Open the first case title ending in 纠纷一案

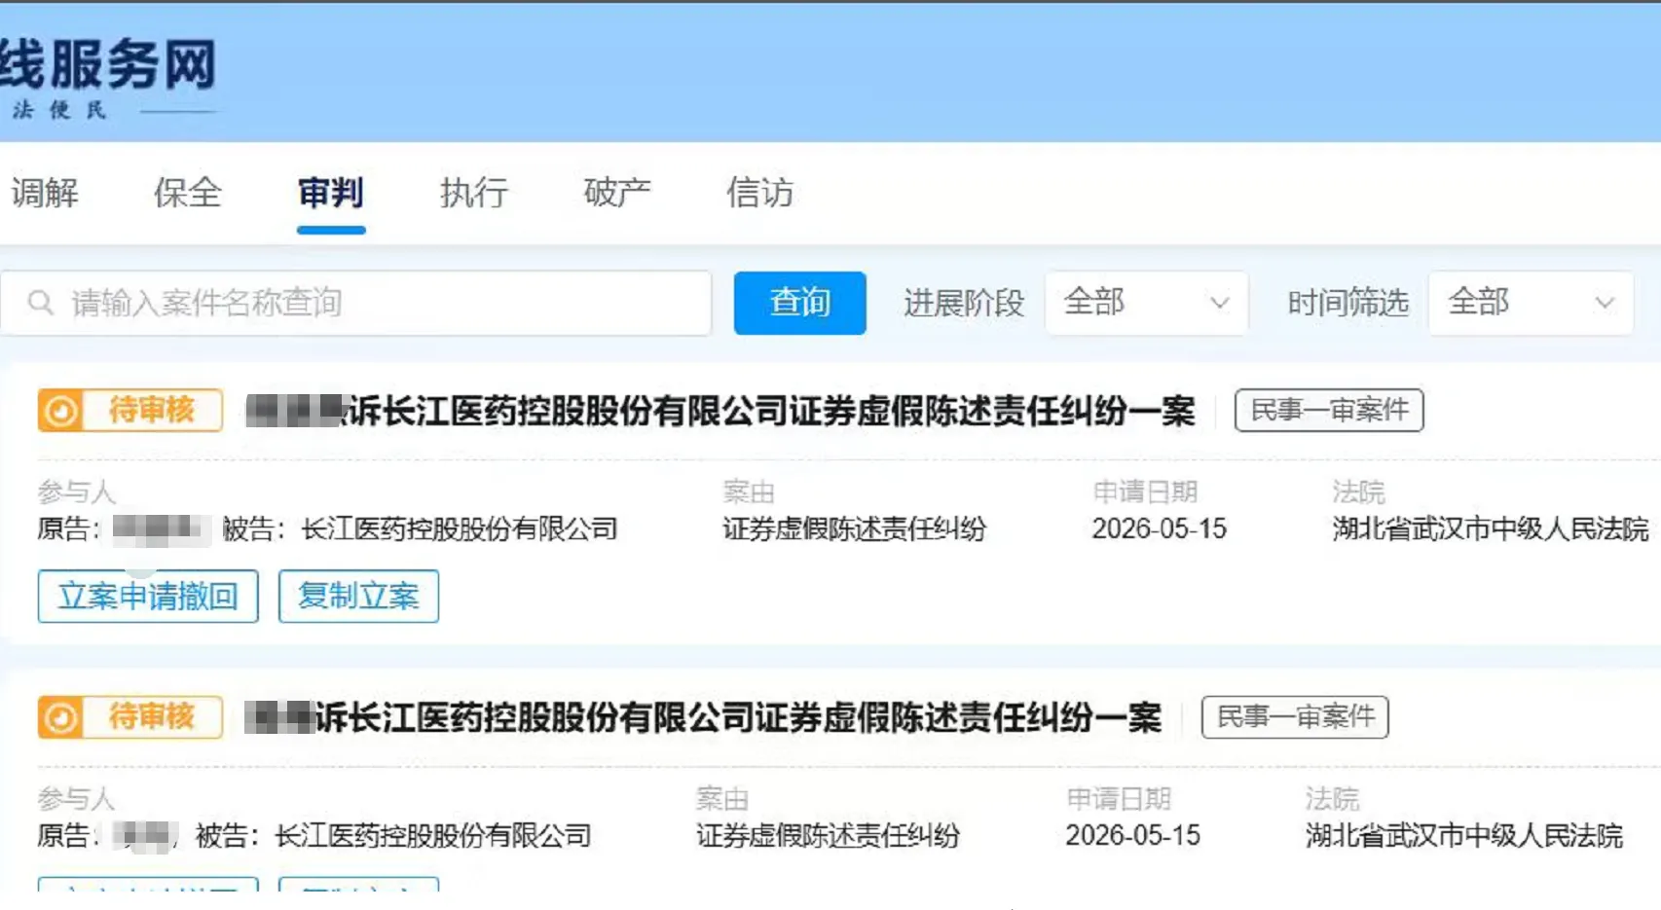tap(720, 411)
